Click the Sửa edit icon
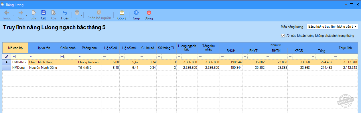The width and height of the screenshot is (361, 113). click(33, 13)
